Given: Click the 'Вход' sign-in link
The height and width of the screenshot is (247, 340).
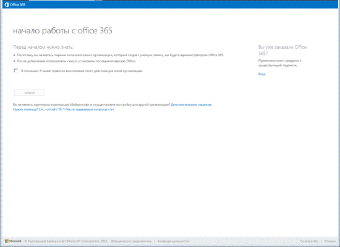Looking at the screenshot, I should (x=261, y=74).
